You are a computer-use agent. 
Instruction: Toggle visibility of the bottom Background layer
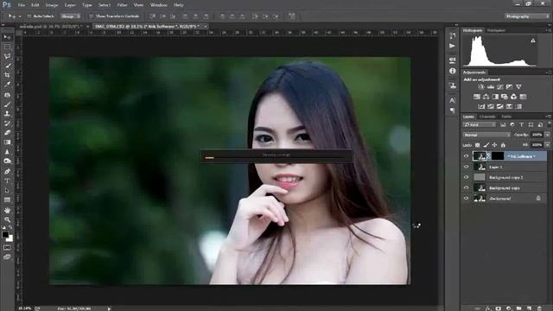coord(467,198)
